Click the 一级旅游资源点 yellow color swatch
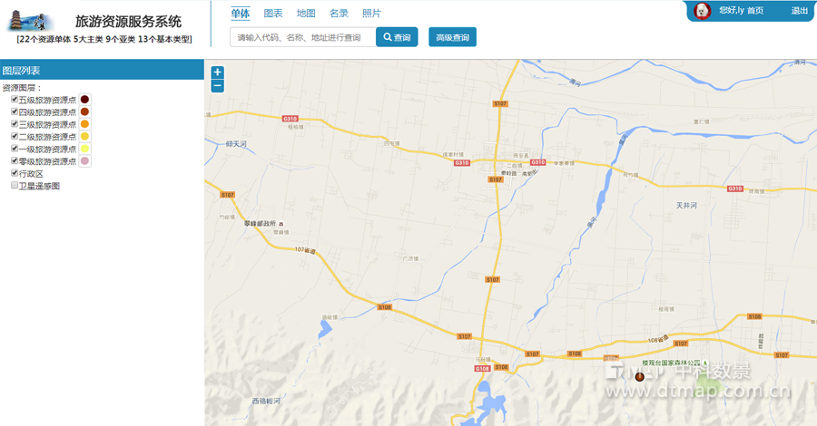 [85, 149]
